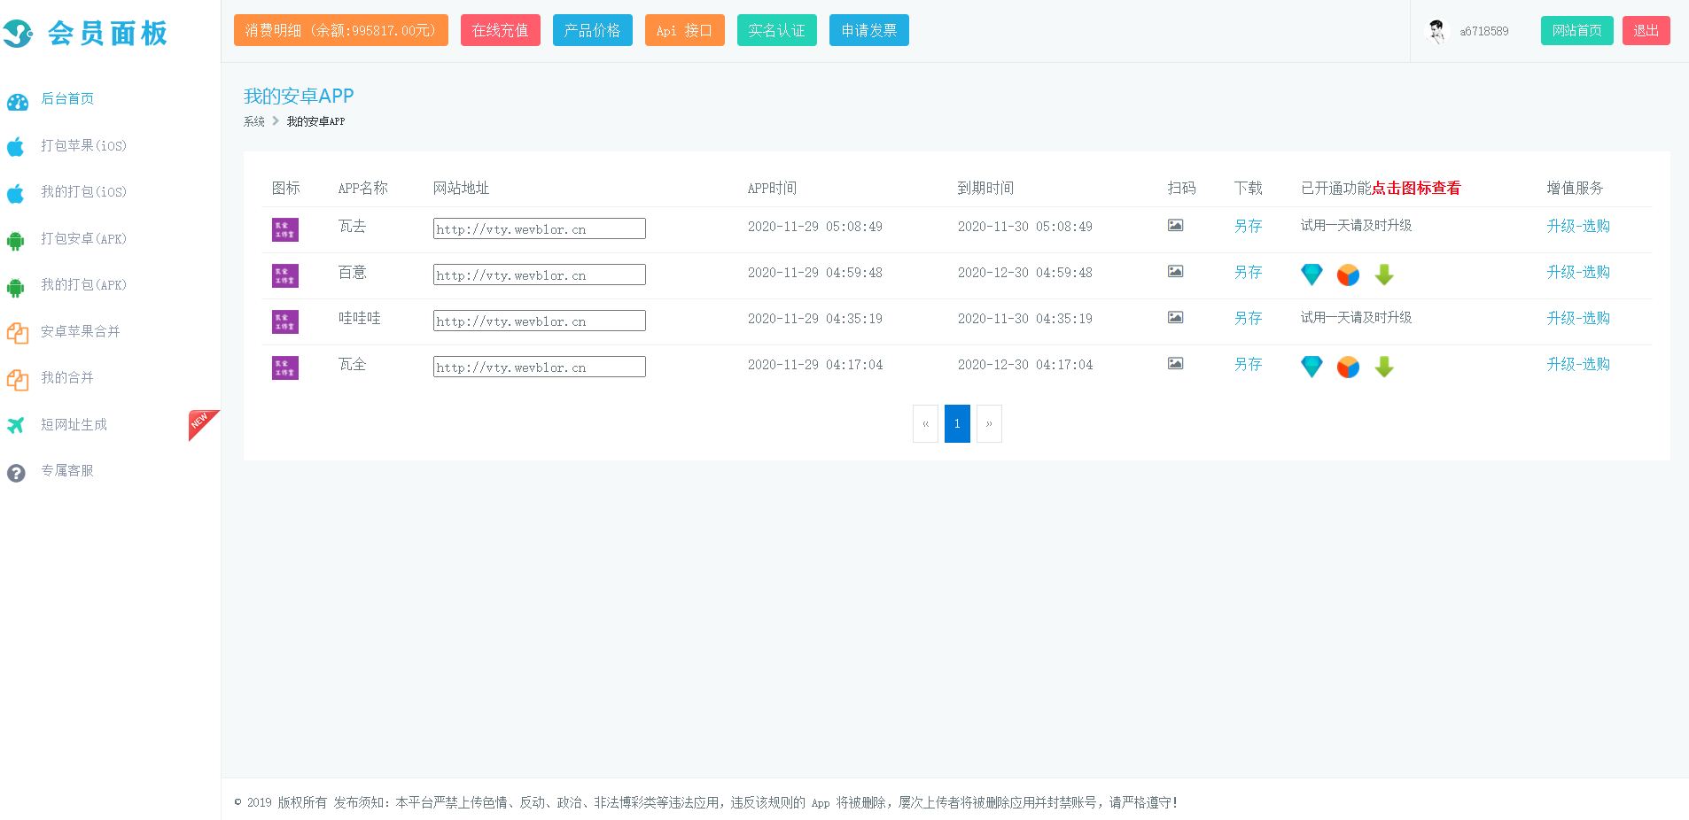Go to next page with » arrow
This screenshot has height=820, width=1689.
pyautogui.click(x=989, y=423)
